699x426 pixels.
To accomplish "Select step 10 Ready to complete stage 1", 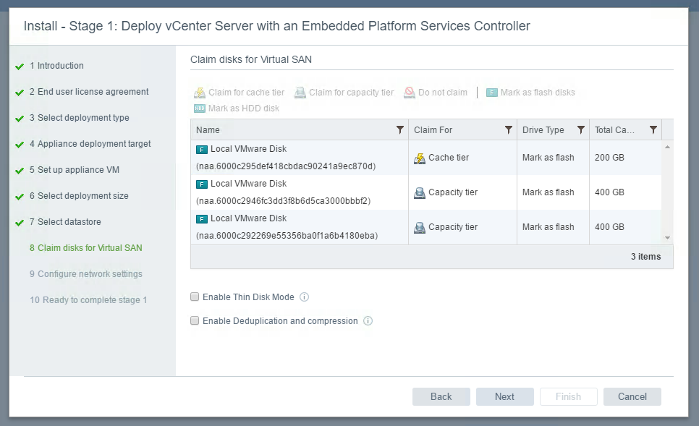I will [x=88, y=300].
